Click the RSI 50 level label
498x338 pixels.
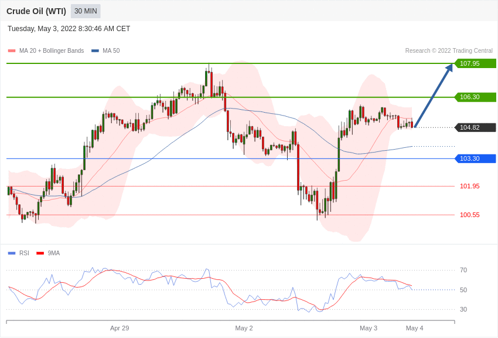463,290
